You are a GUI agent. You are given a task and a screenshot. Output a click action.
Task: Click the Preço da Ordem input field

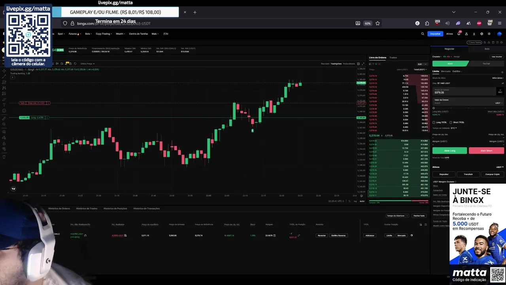coord(464,91)
